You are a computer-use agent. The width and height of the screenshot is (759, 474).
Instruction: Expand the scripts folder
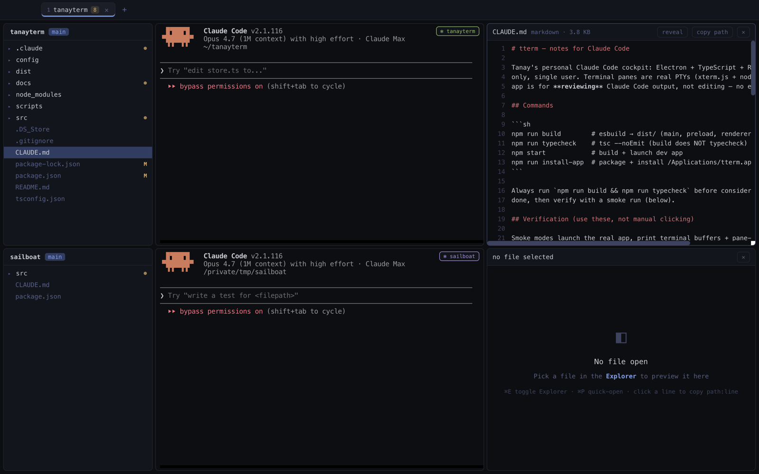[x=78, y=106]
